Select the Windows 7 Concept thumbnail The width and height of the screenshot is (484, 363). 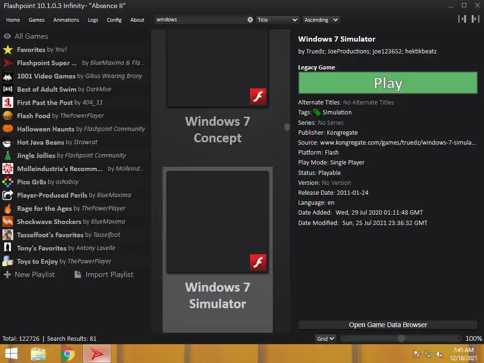217,68
